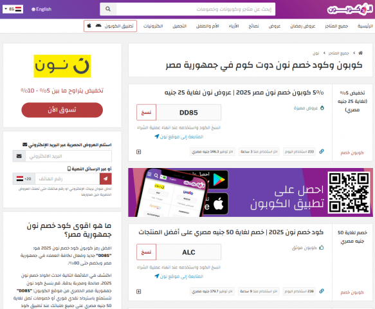Open the جميع المتاجر menu item
This screenshot has height=309, width=375.
(x=336, y=26)
